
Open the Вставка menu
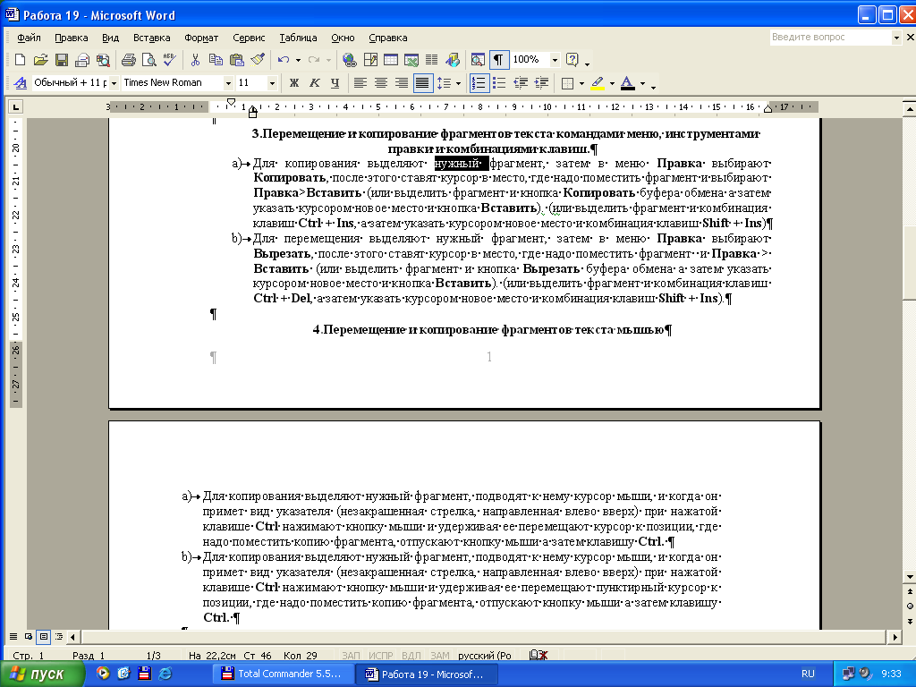(x=152, y=38)
